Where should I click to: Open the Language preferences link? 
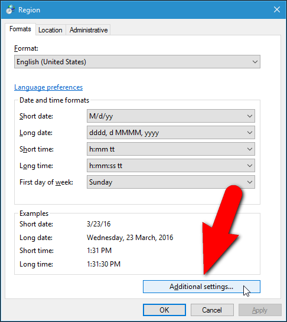coord(48,87)
